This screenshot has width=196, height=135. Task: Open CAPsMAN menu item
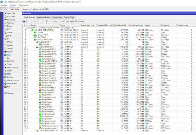pyautogui.click(x=11, y=16)
